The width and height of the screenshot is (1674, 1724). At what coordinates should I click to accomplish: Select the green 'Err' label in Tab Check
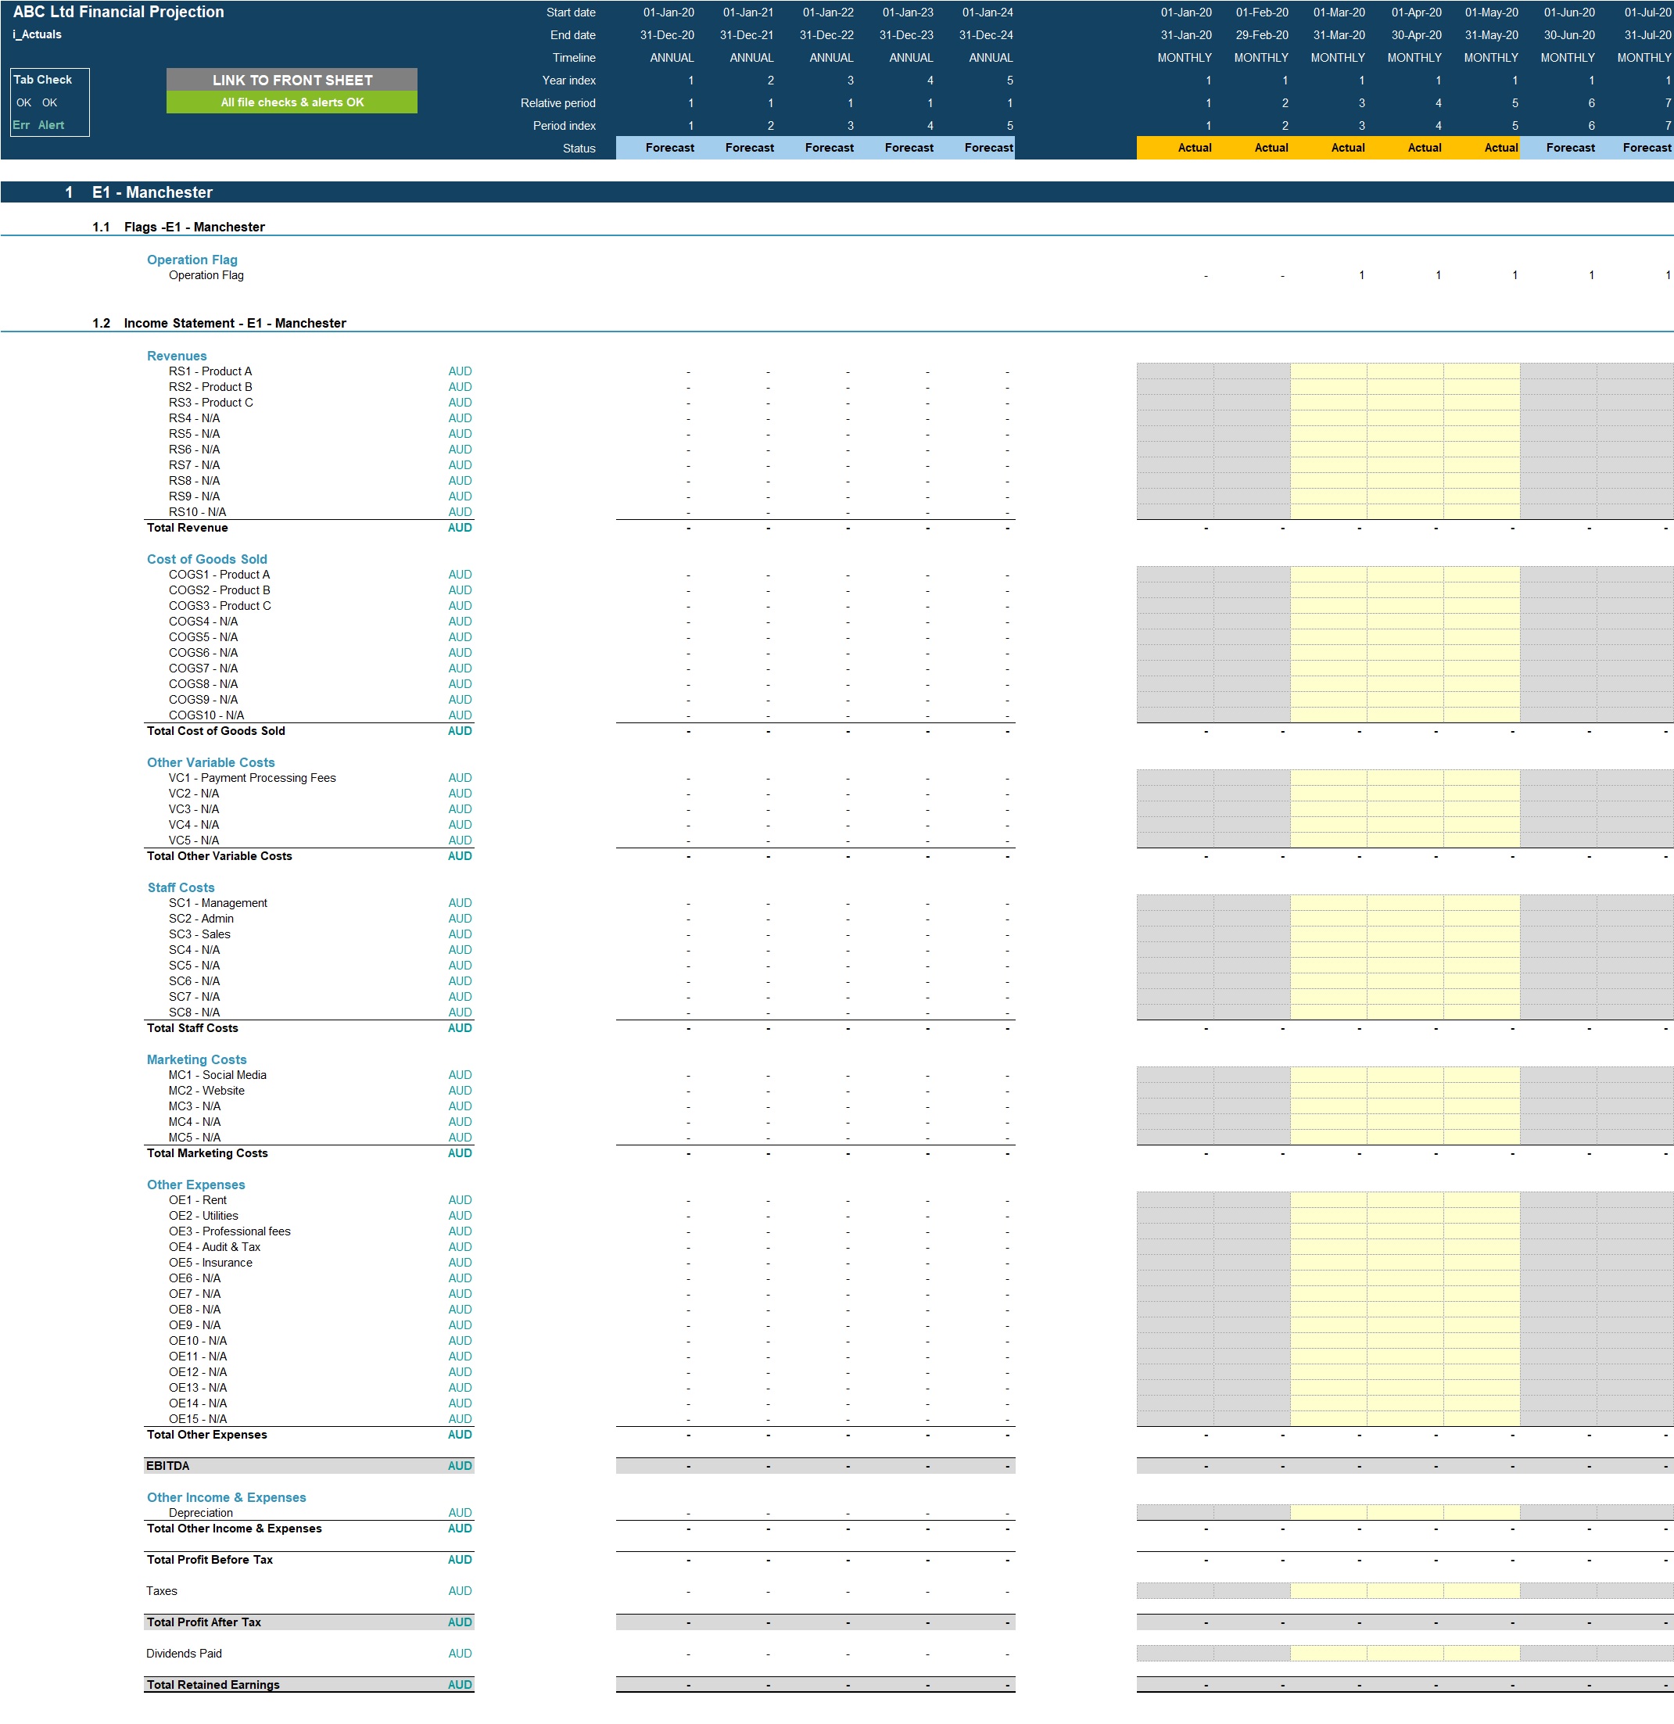click(21, 125)
